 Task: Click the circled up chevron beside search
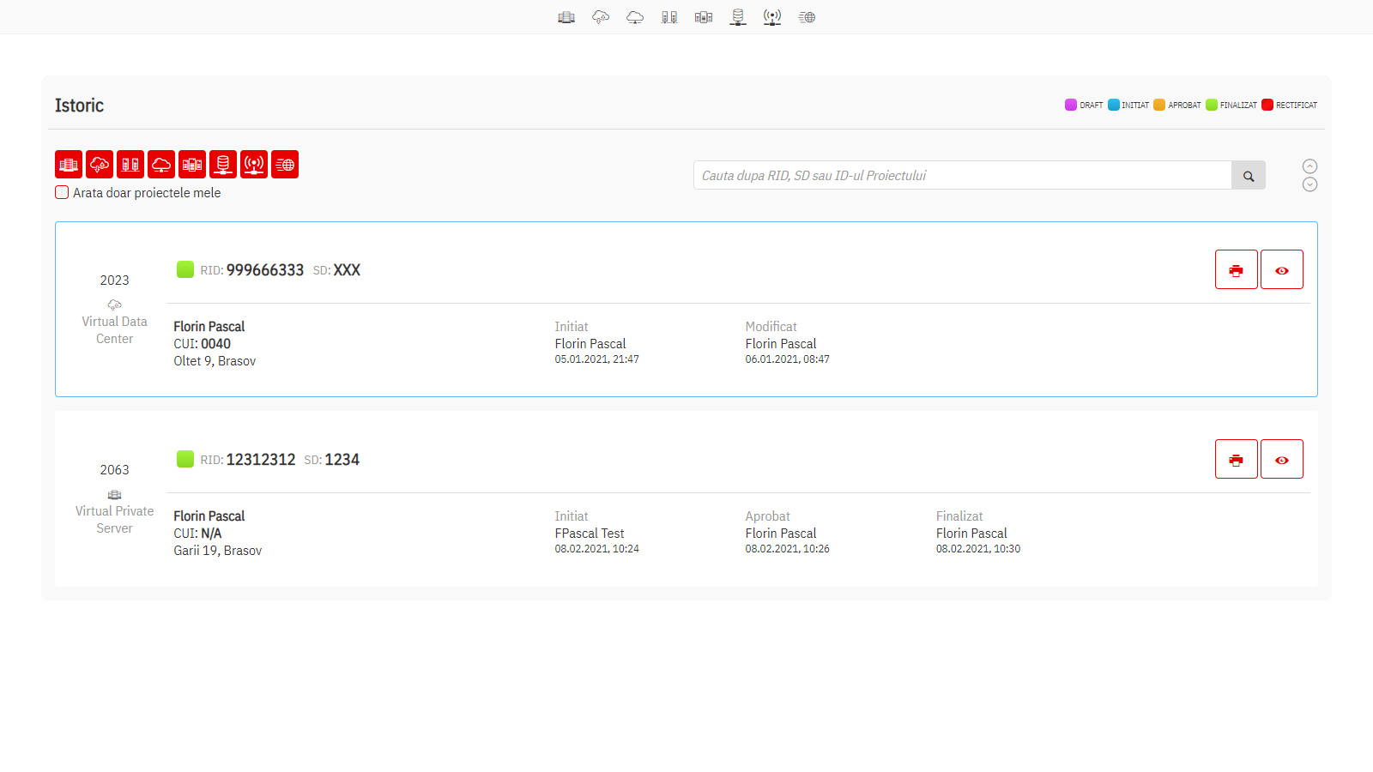click(x=1309, y=166)
